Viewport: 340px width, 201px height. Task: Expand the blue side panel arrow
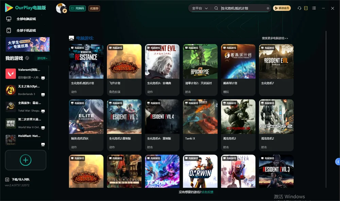click(338, 162)
